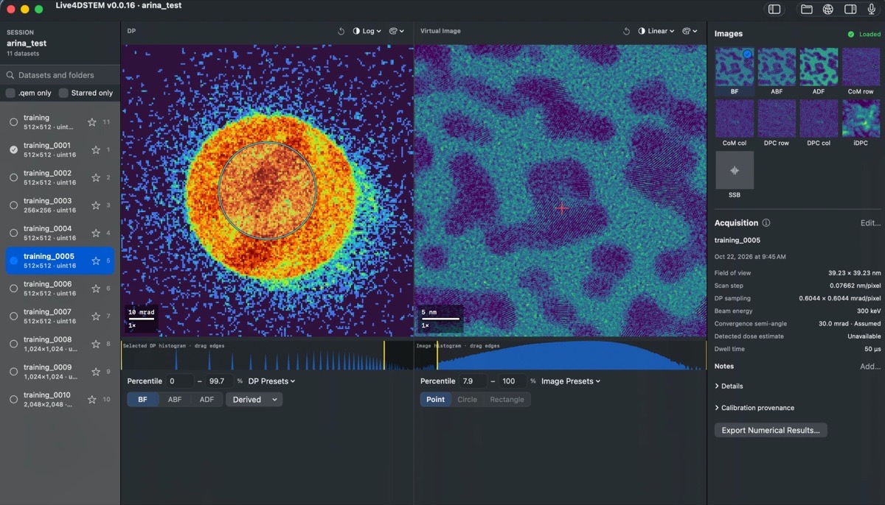Click Edit next to Acquisition
The image size is (885, 505).
[x=870, y=223]
